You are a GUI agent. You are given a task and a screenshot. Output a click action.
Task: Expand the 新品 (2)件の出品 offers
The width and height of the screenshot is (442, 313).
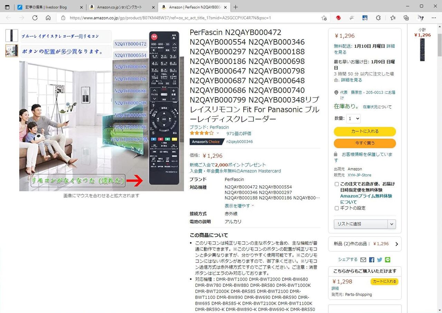point(365,244)
